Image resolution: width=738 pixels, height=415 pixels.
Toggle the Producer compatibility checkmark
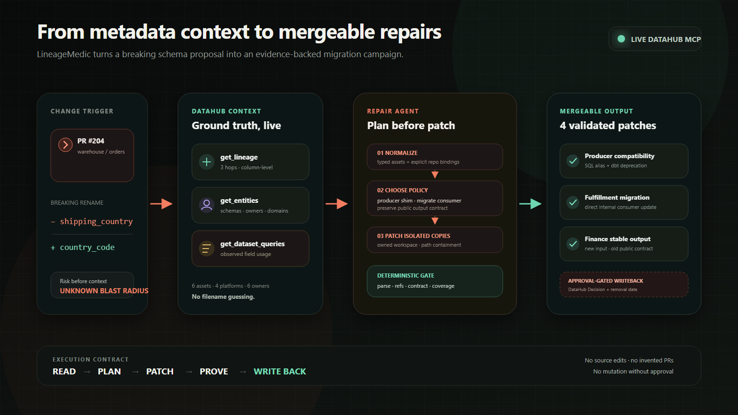(x=573, y=161)
